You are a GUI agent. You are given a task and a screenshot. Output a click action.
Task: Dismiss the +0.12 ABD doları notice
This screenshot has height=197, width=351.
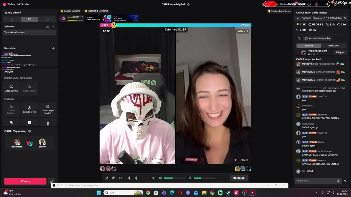345,18
